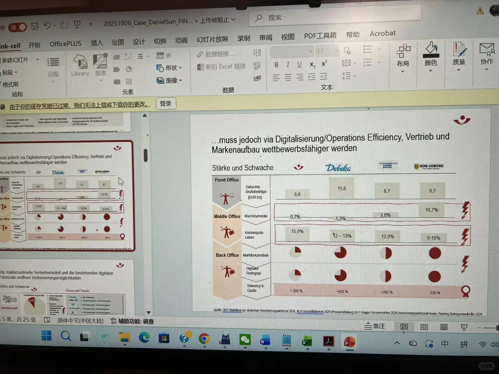499x374 pixels.
Task: Switch to the OfficePLUS tab
Action: [65, 44]
